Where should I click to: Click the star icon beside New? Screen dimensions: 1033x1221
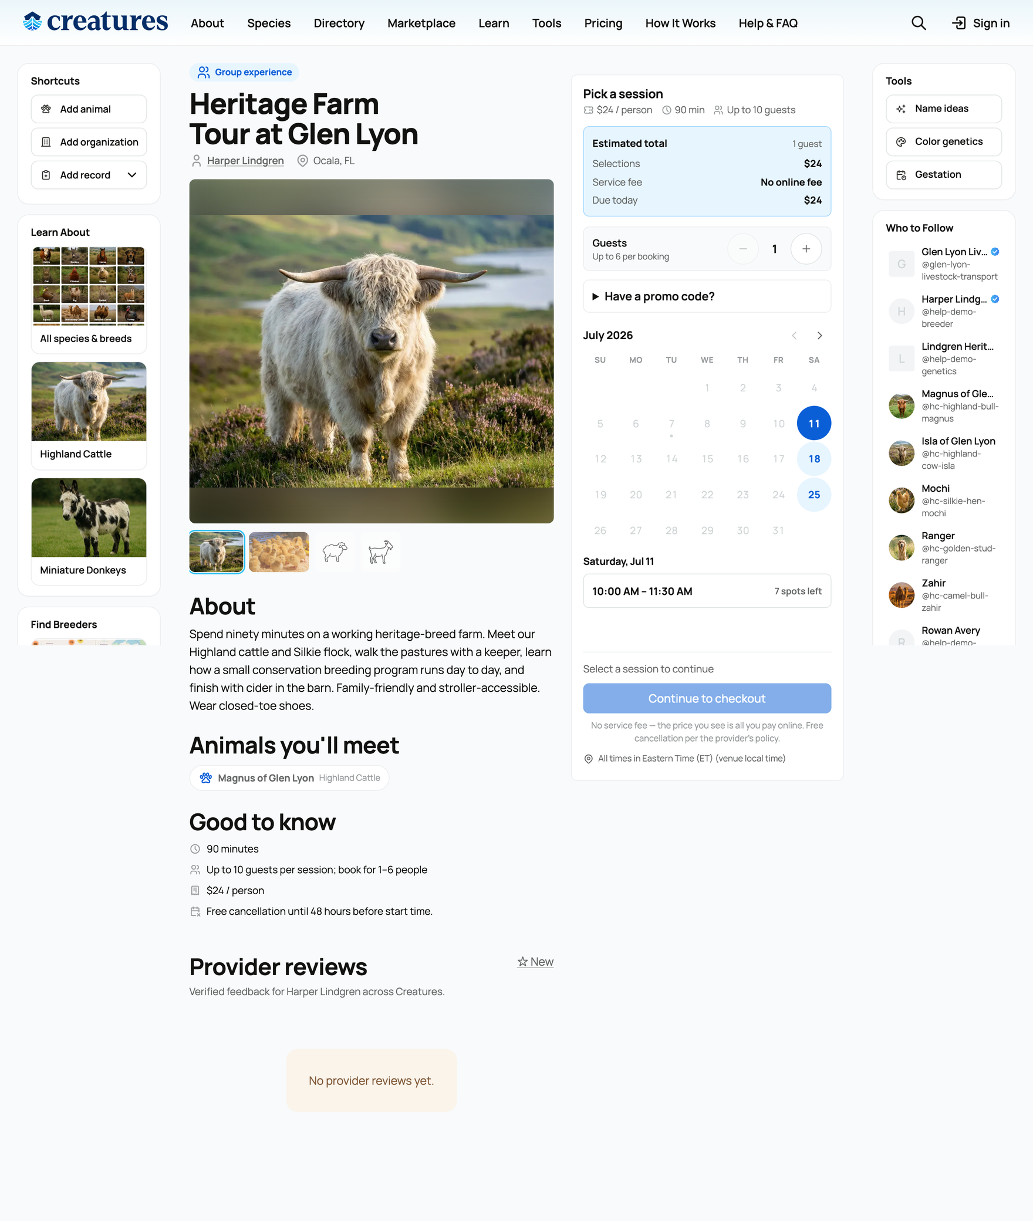522,962
